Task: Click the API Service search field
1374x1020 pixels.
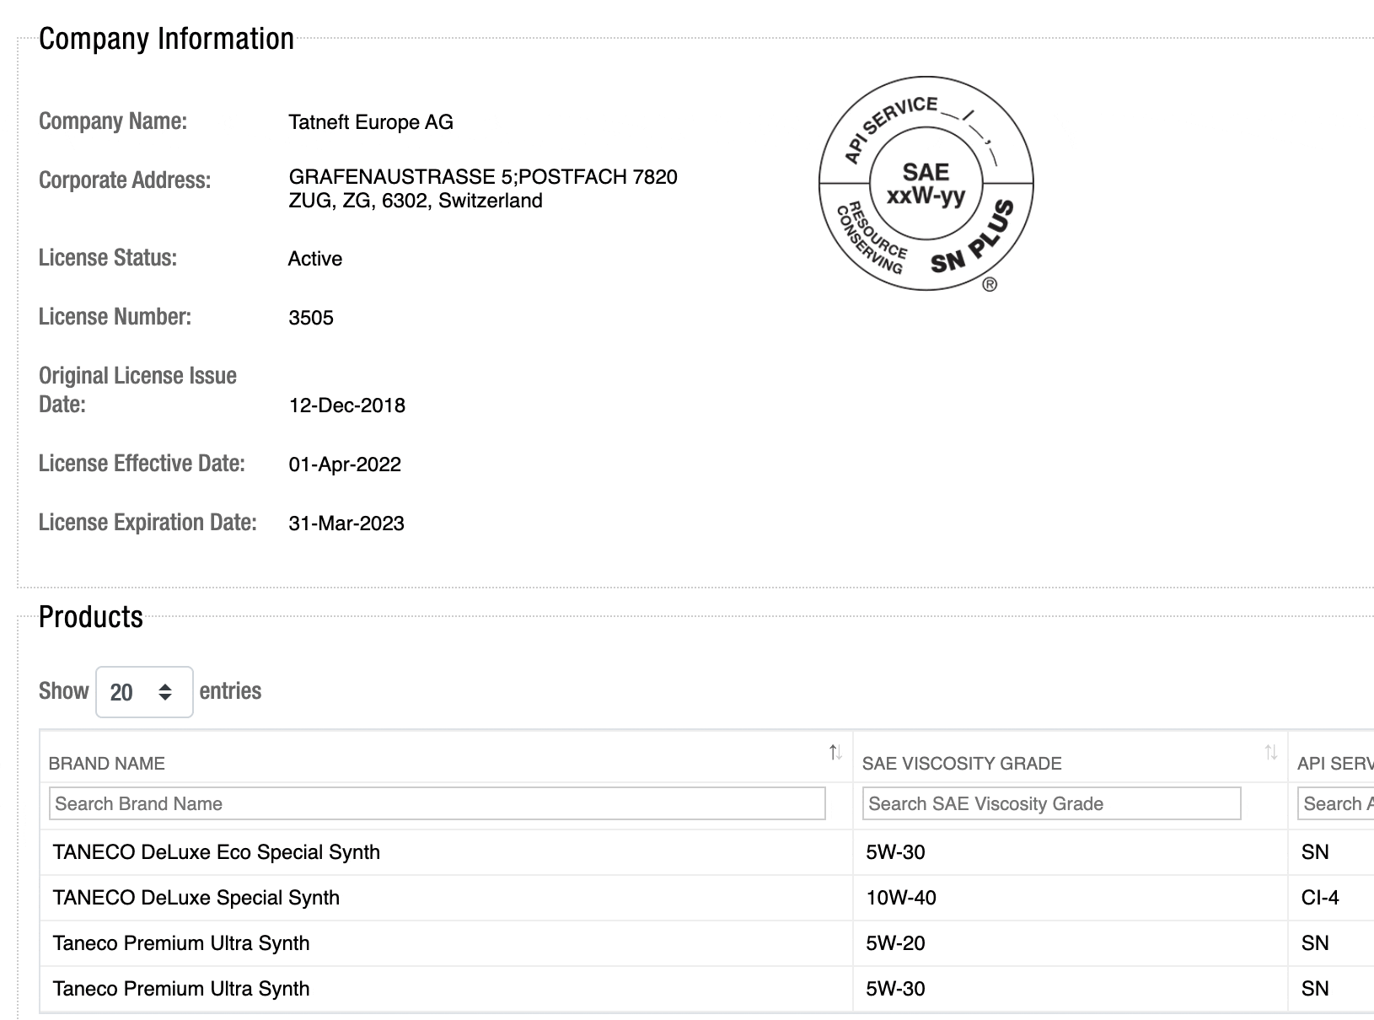Action: coord(1336,803)
